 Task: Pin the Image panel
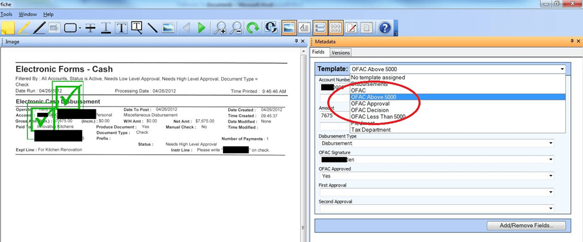coord(296,41)
